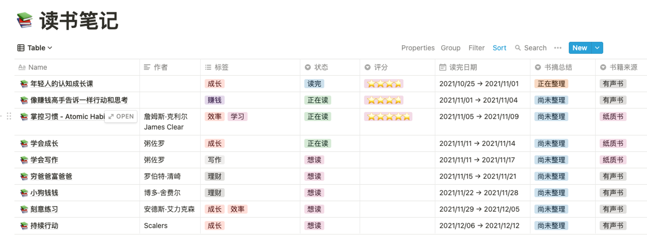Click the drag handle beside 掌控习惯 row

pyautogui.click(x=9, y=116)
